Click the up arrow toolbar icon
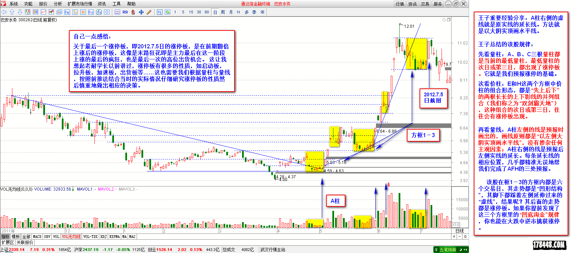This screenshot has width=572, height=253. (12, 12)
